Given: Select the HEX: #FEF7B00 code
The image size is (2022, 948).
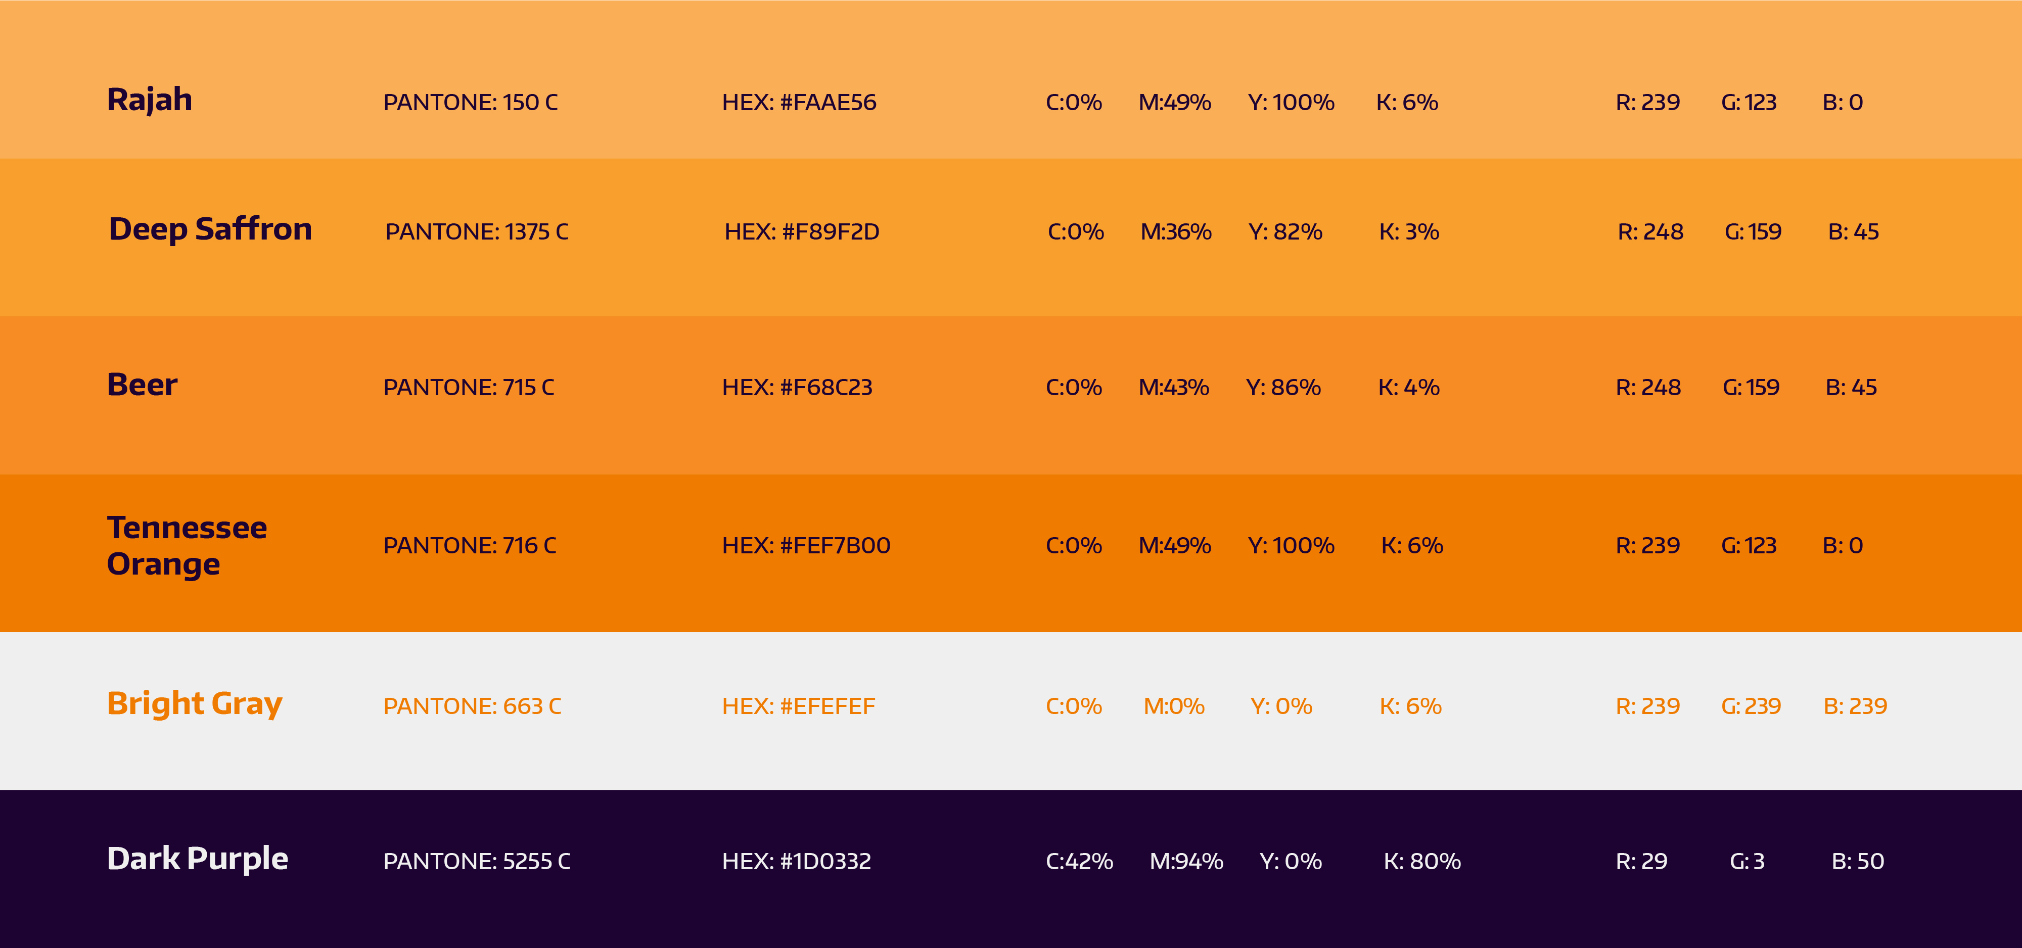Looking at the screenshot, I should (806, 546).
